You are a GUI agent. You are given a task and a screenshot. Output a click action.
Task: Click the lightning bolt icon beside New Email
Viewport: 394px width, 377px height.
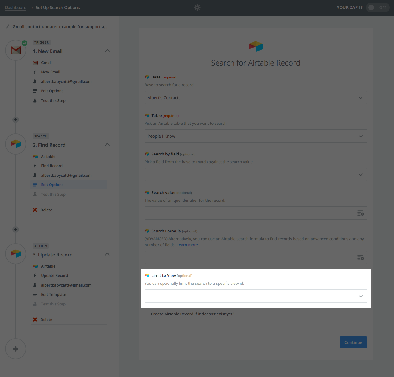[35, 72]
